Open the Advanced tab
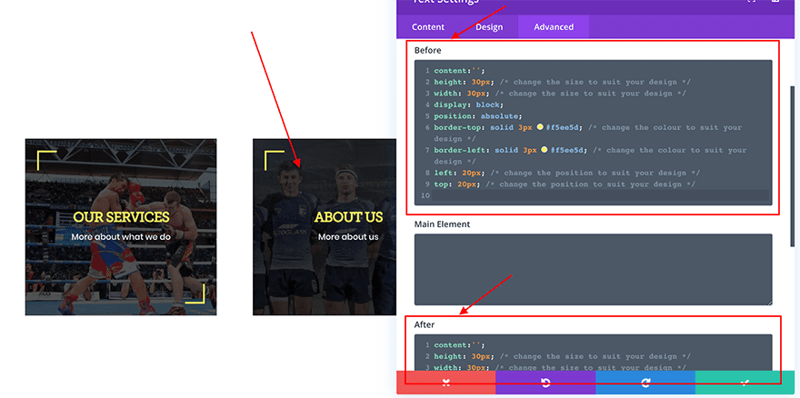800x398 pixels. (554, 27)
